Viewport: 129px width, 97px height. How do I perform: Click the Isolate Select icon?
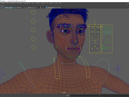coord(26,8)
